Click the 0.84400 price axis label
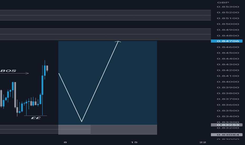Image resolution: width=245 pixels, height=145 pixels. (228, 59)
